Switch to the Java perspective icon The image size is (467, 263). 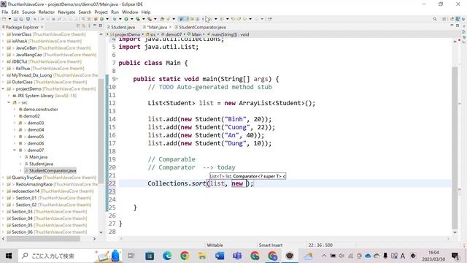tap(458, 19)
